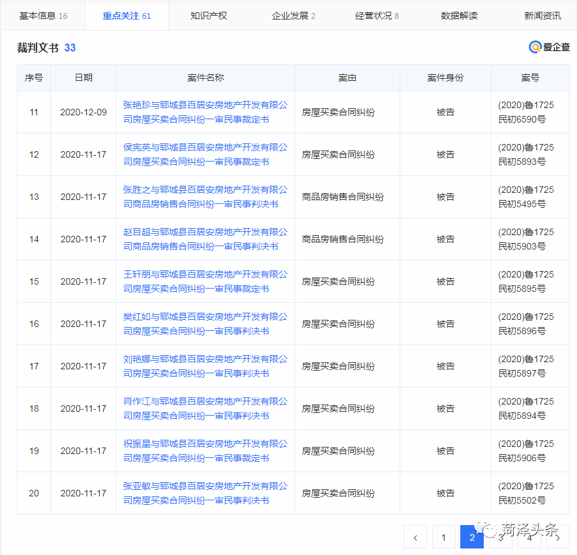Jump to page 1
577x555 pixels.
click(443, 537)
